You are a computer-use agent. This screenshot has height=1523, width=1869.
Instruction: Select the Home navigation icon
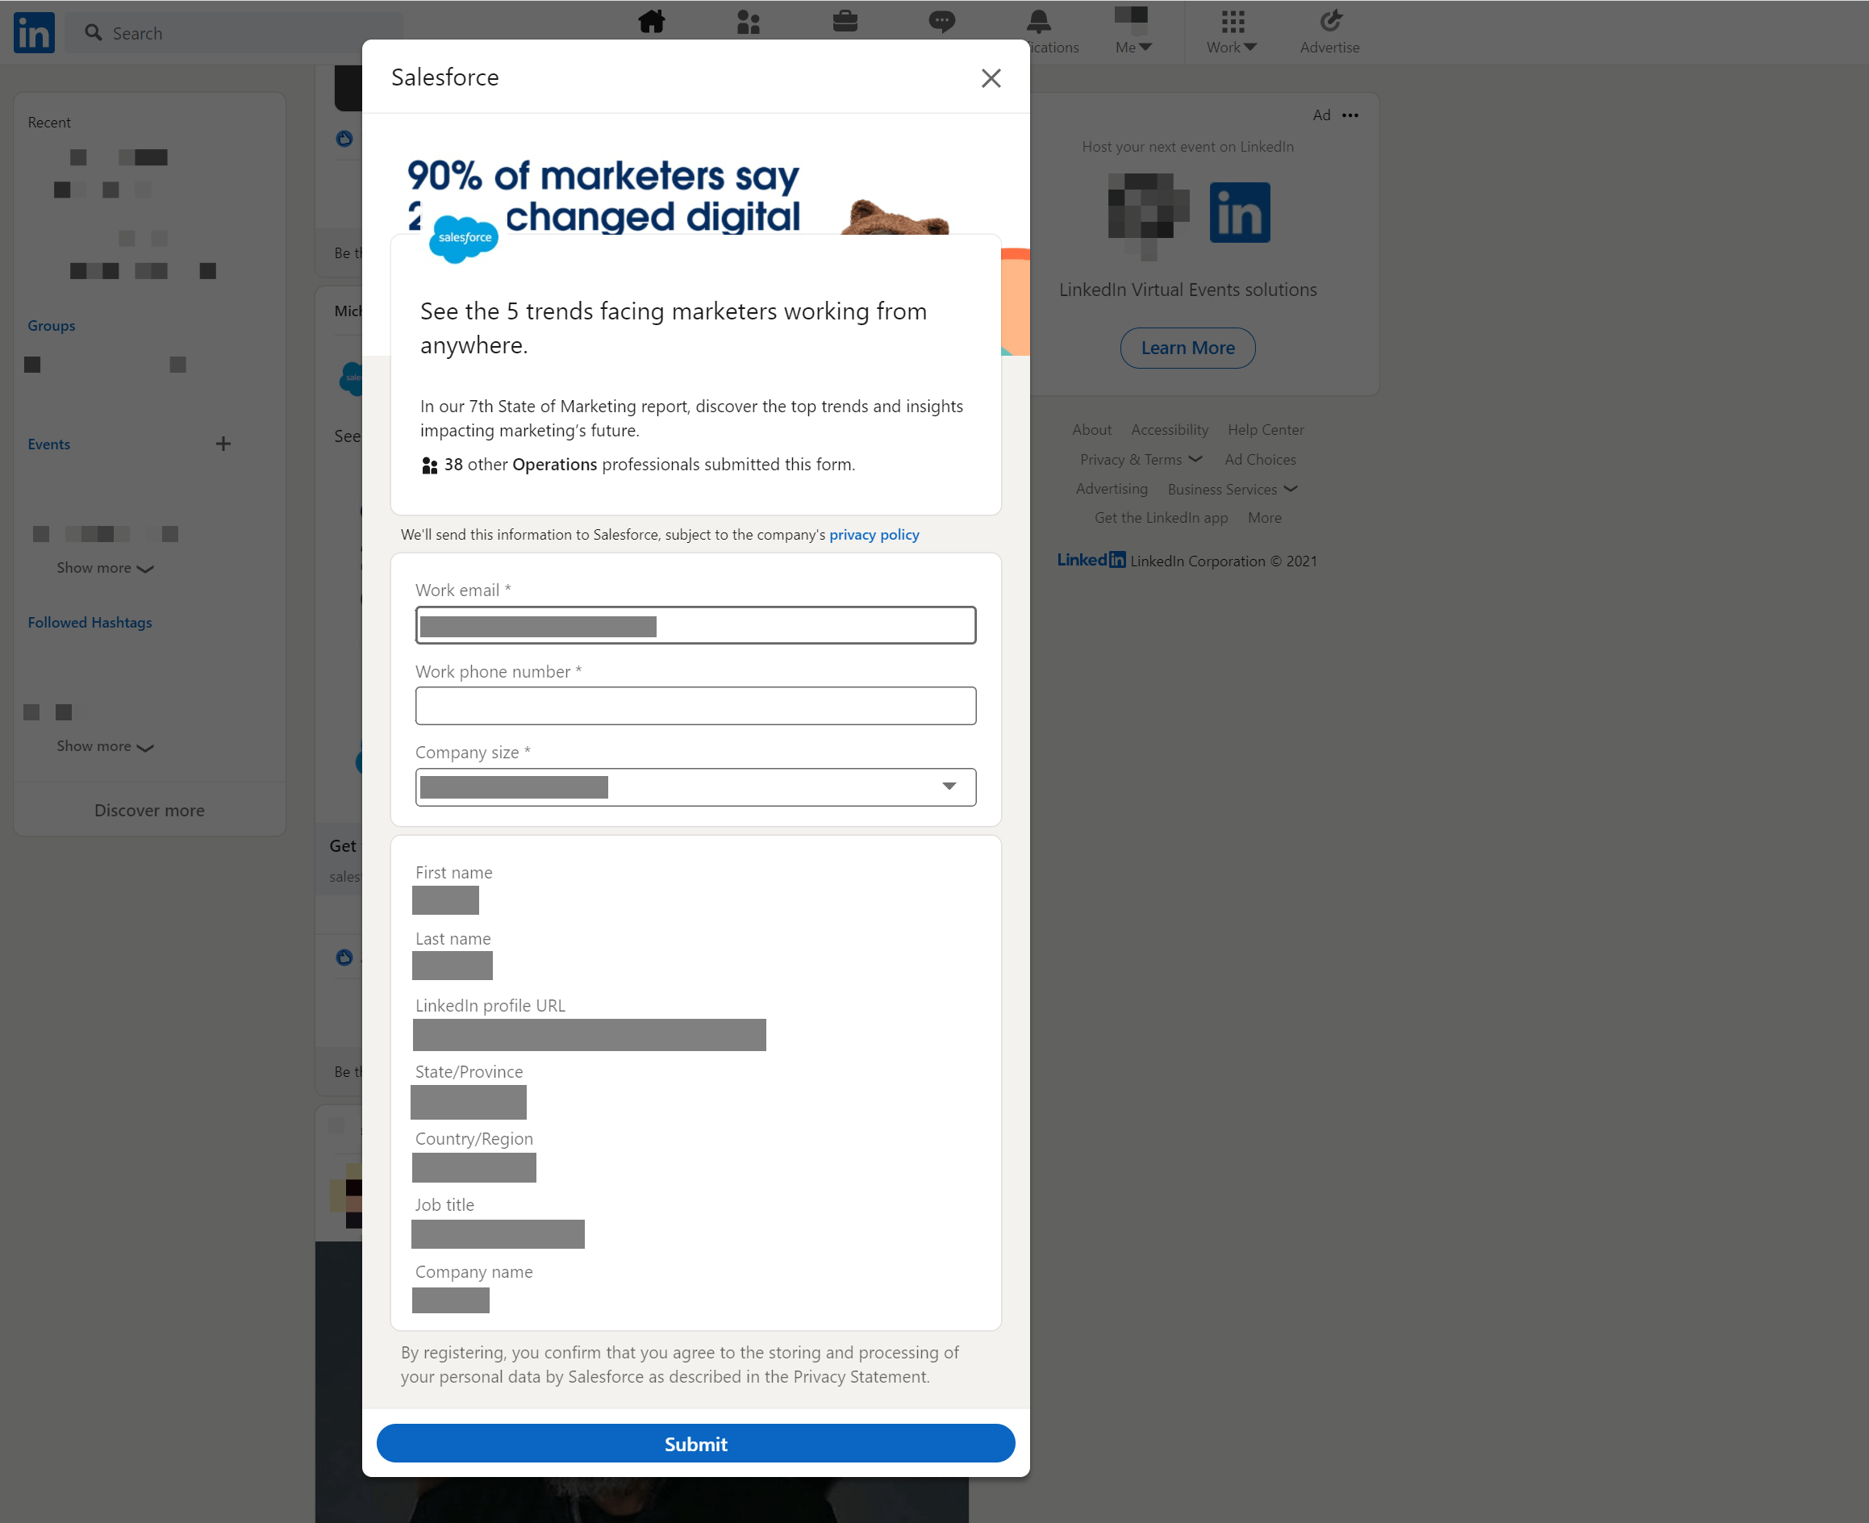click(652, 21)
